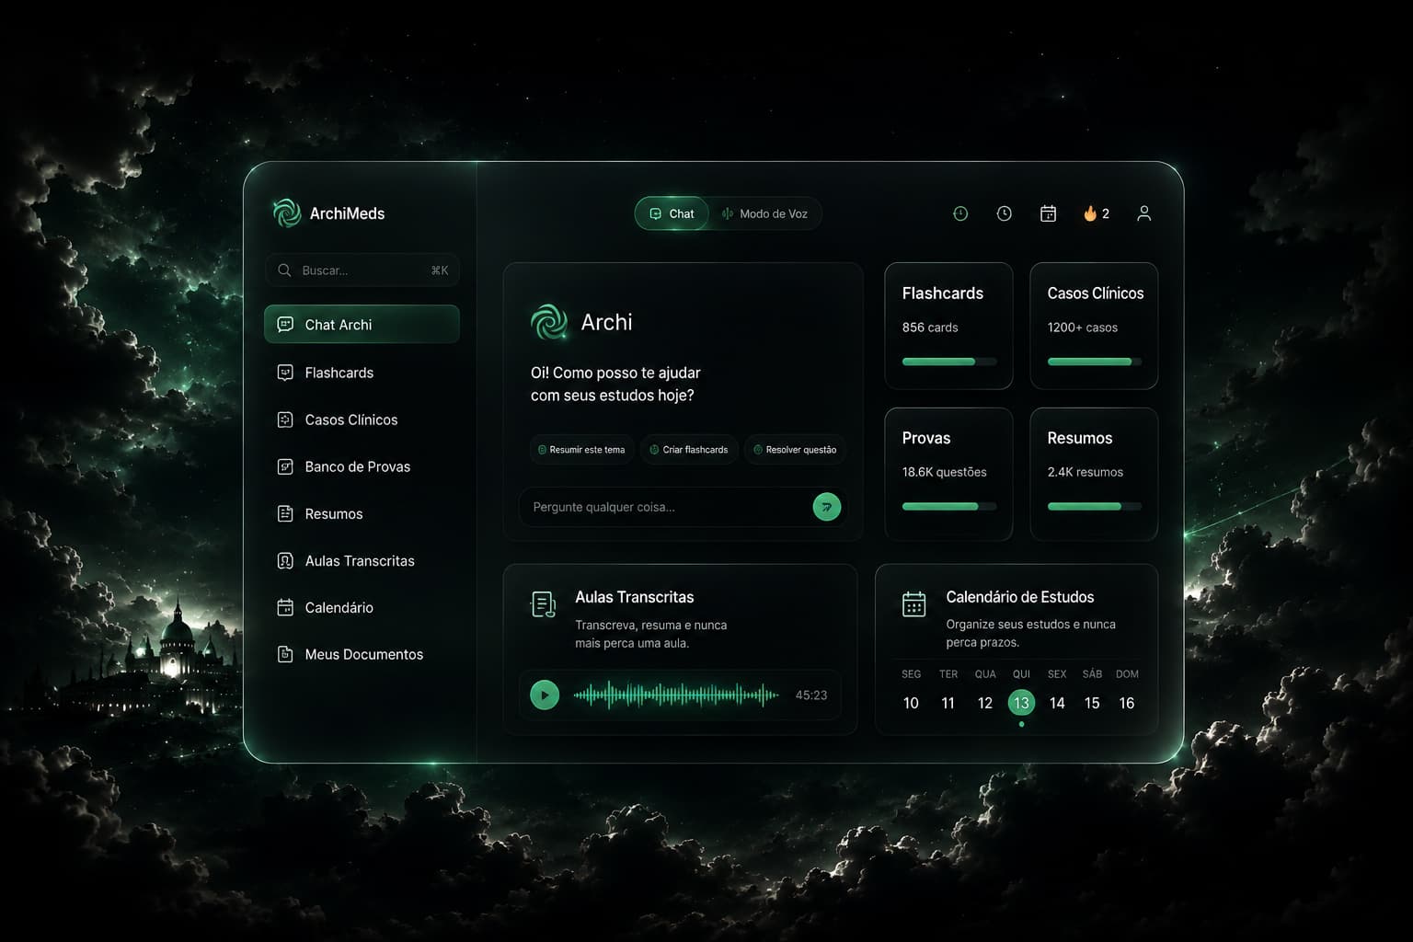Image resolution: width=1413 pixels, height=942 pixels.
Task: Switch to the Chat tab
Action: (672, 213)
